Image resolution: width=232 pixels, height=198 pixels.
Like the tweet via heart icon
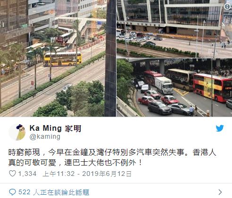(12, 174)
